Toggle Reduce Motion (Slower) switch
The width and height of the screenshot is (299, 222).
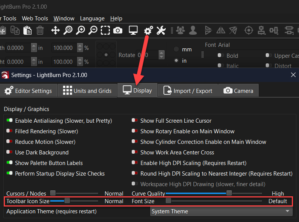click(9, 141)
